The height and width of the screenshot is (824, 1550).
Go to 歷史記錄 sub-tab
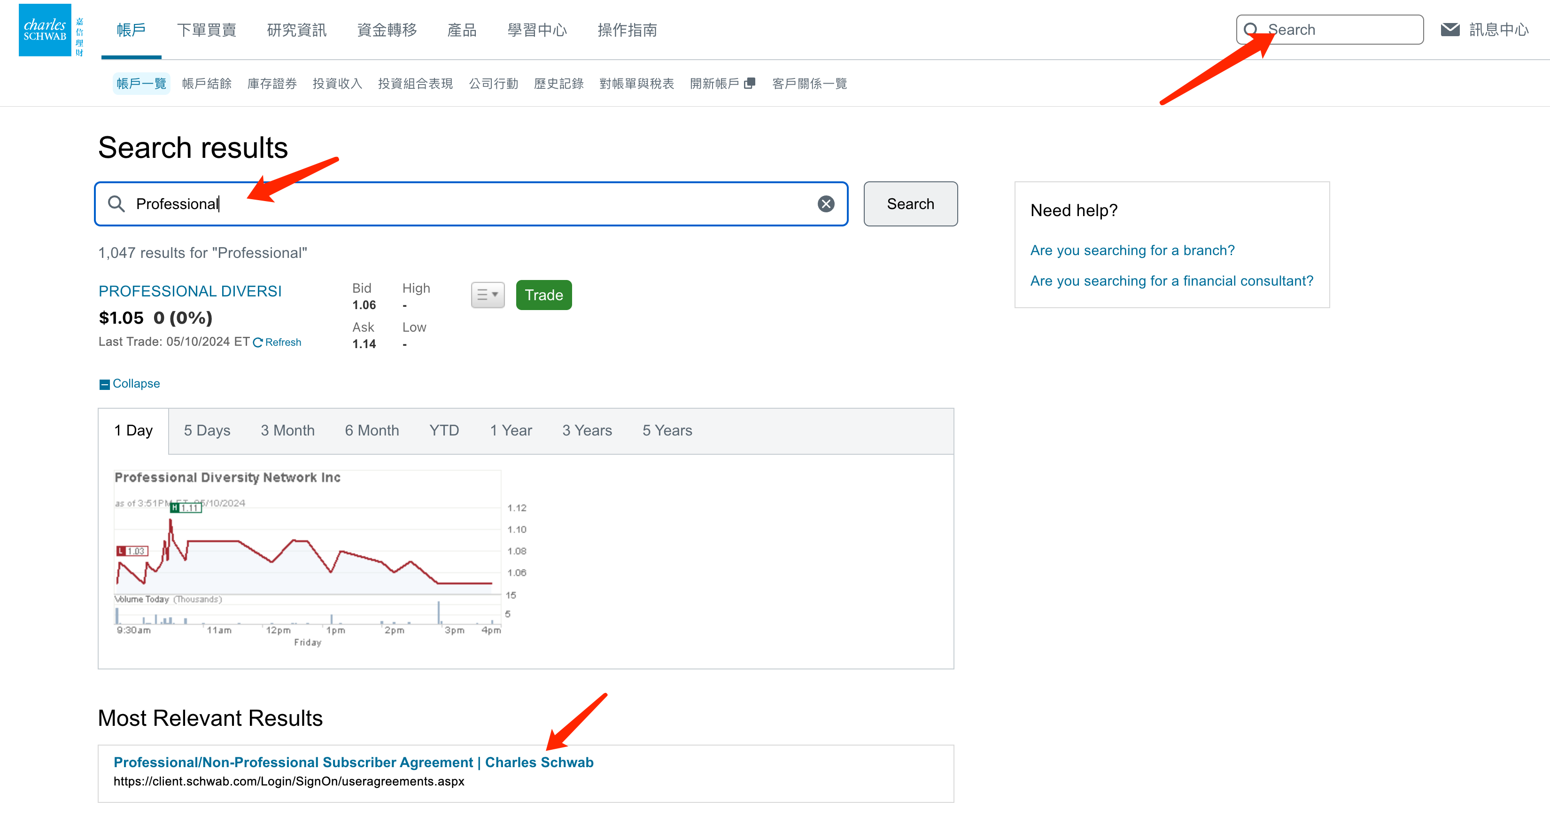pyautogui.click(x=558, y=84)
